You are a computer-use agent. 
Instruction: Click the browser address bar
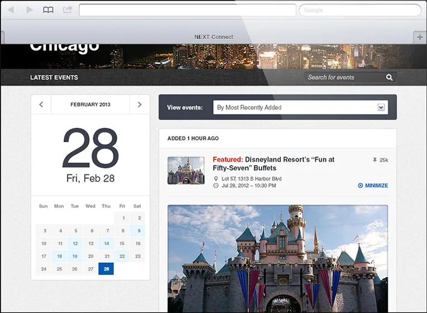coord(188,10)
